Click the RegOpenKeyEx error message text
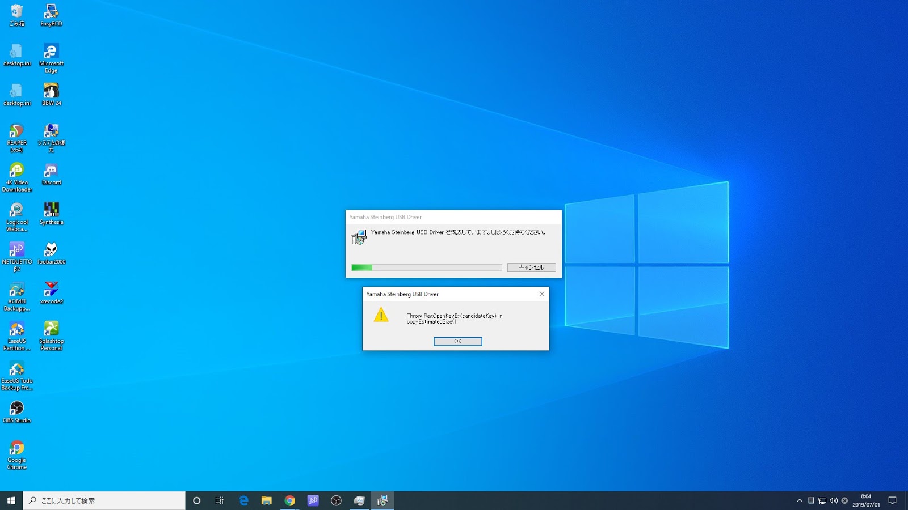Viewport: 908px width, 510px height. [455, 318]
